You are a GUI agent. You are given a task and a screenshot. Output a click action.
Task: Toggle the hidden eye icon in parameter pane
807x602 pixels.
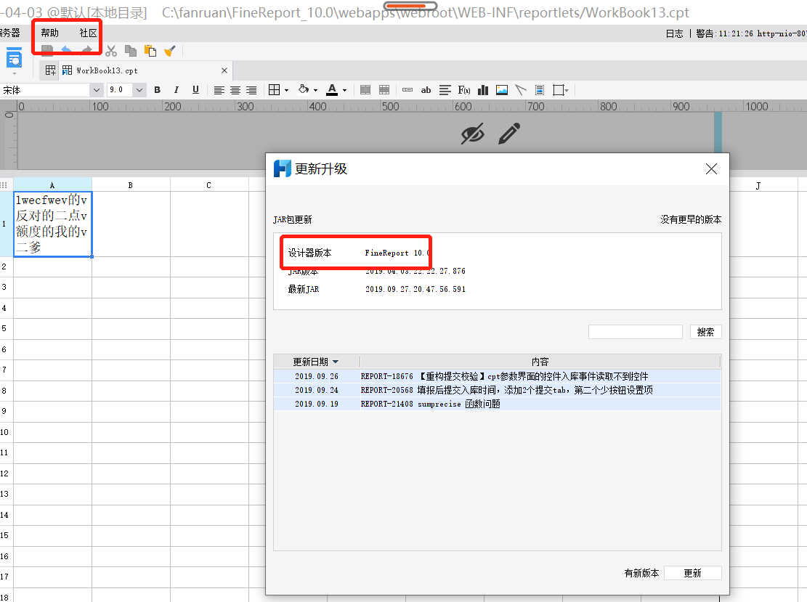pyautogui.click(x=472, y=134)
